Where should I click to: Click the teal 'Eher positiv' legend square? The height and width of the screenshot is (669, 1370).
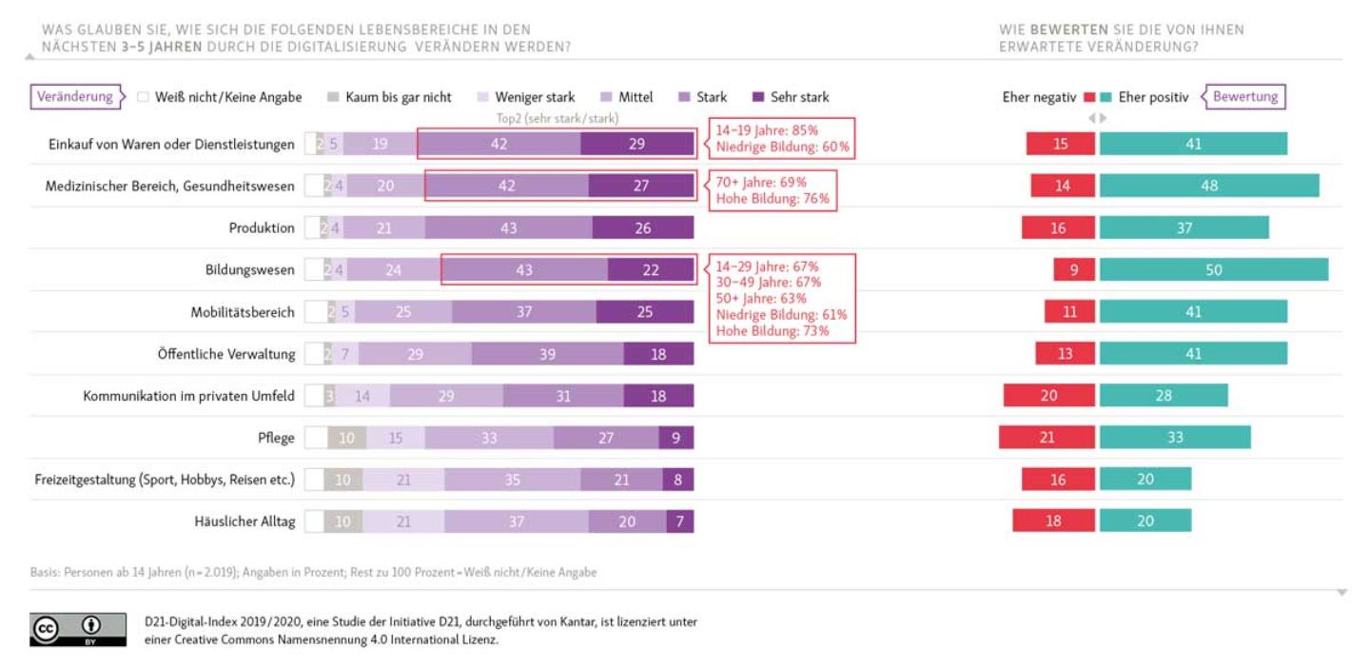(1106, 97)
